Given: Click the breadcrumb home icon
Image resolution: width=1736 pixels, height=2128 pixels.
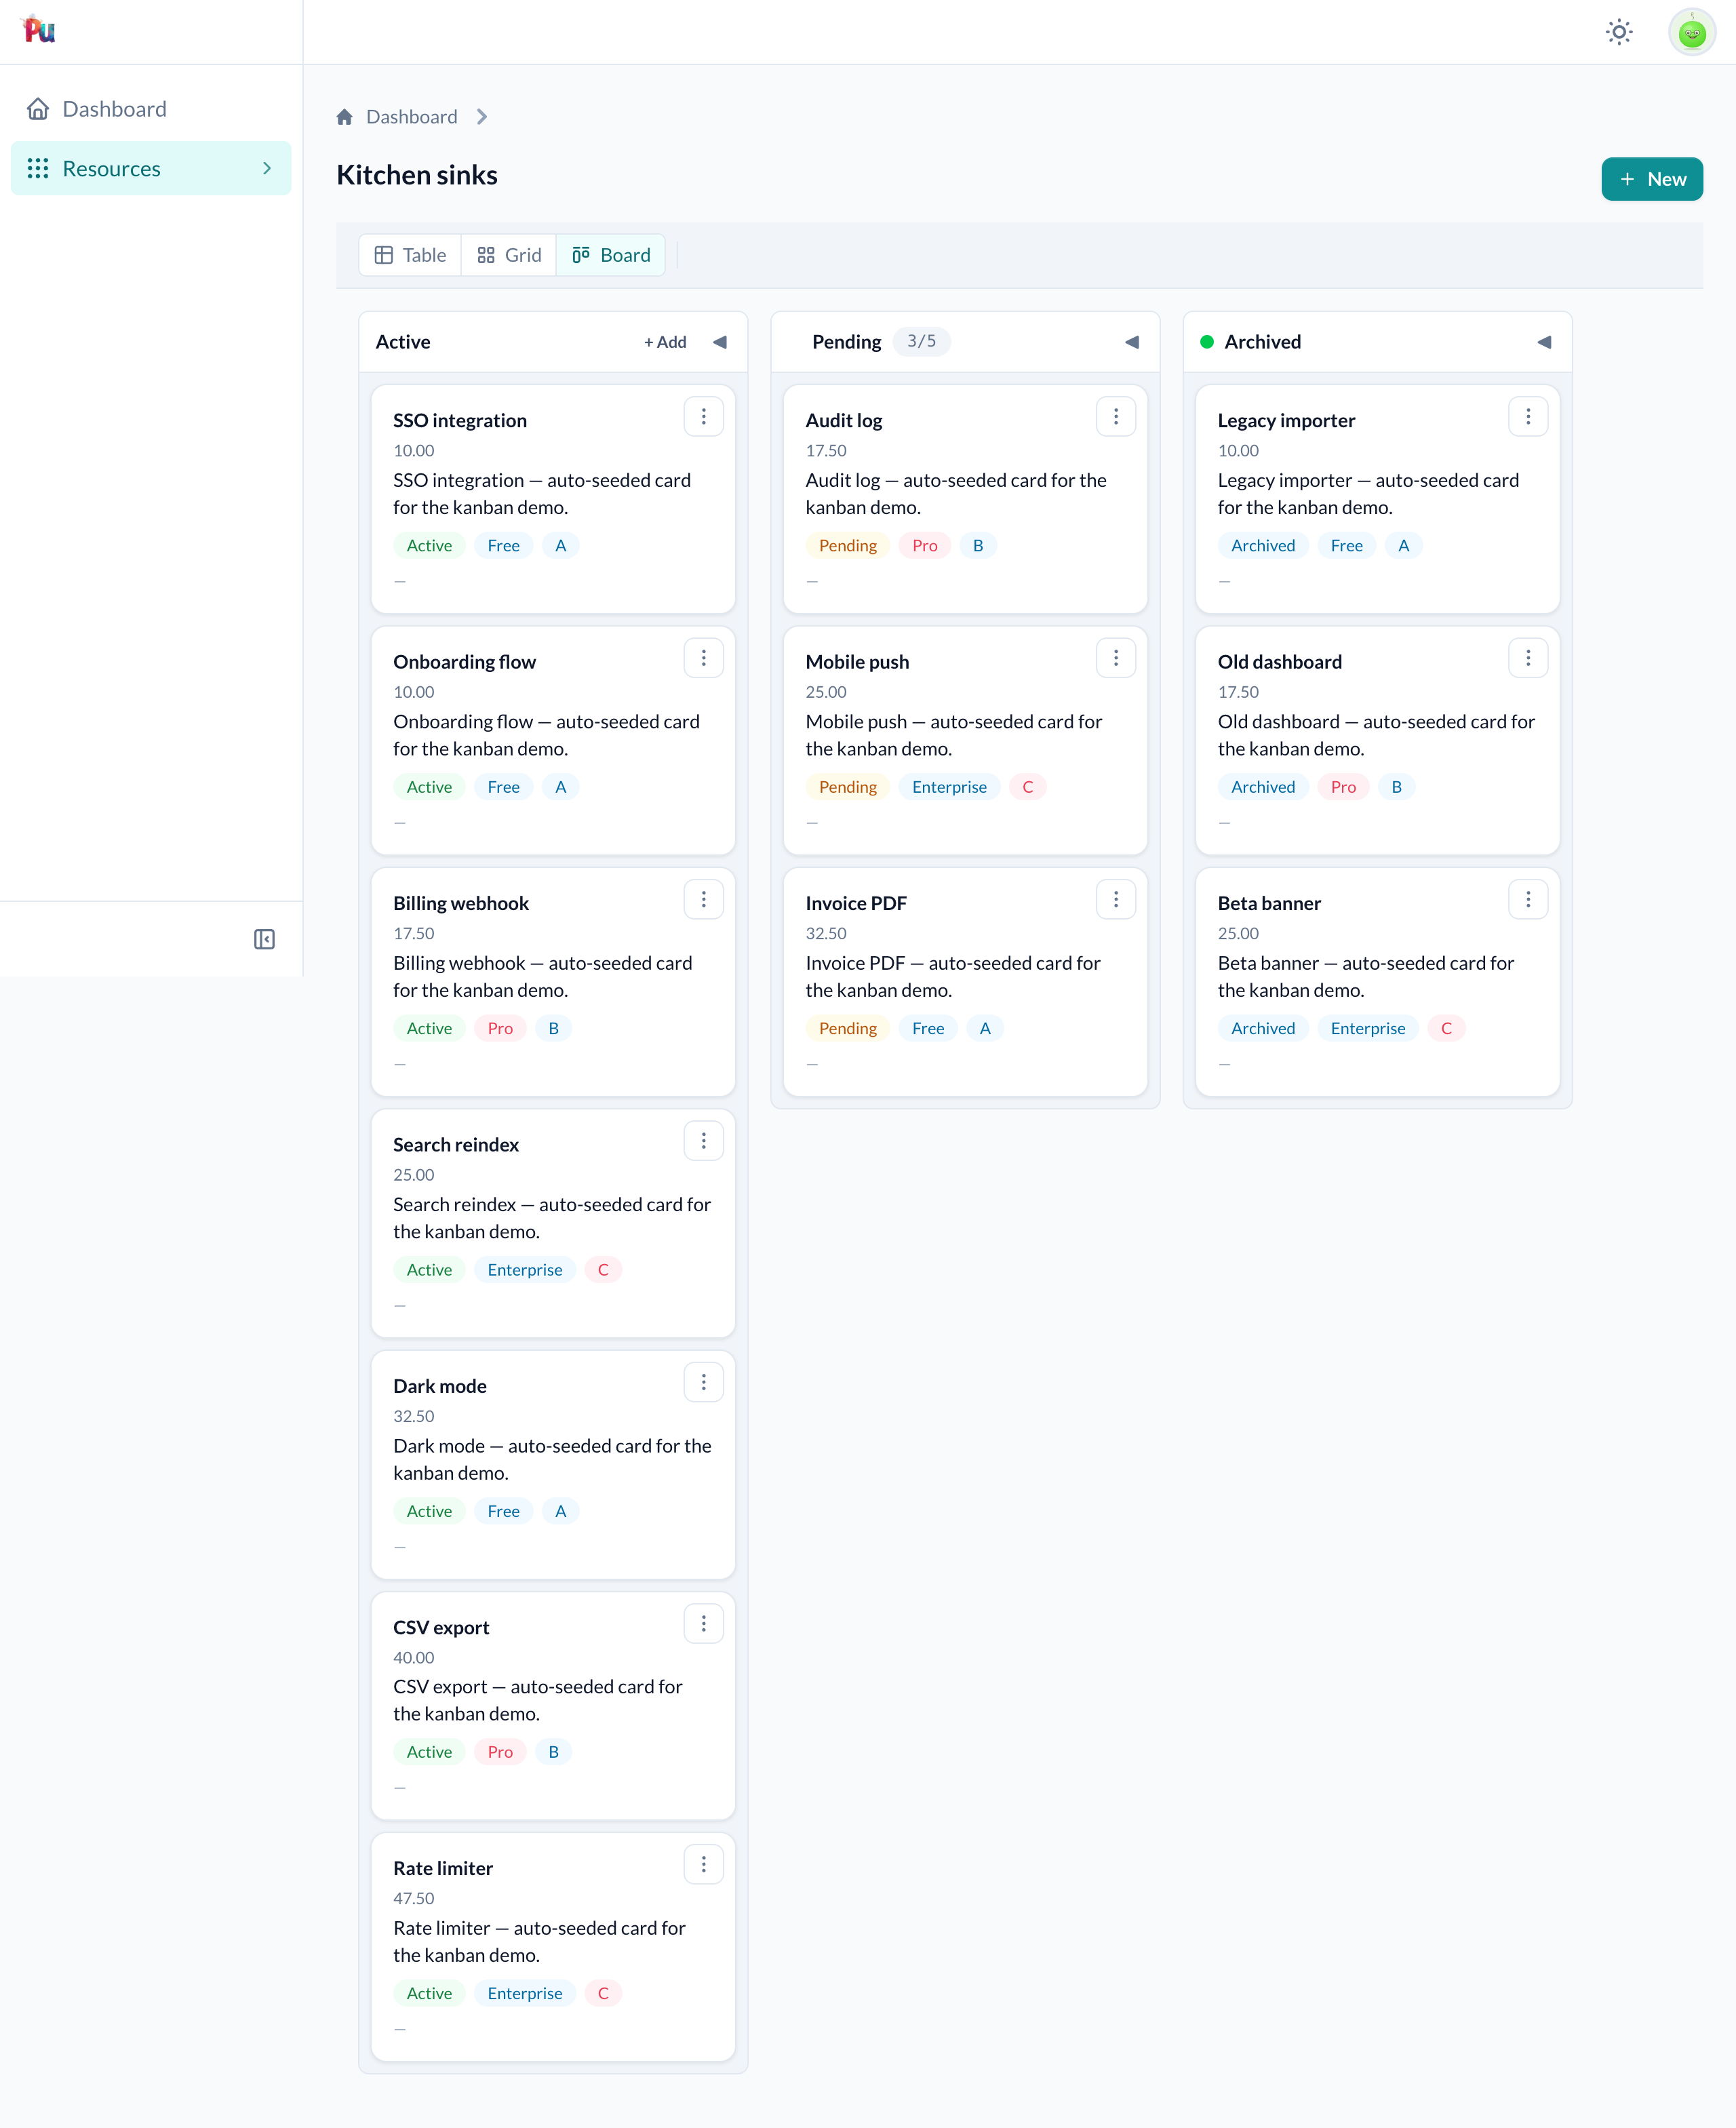Looking at the screenshot, I should pos(345,117).
